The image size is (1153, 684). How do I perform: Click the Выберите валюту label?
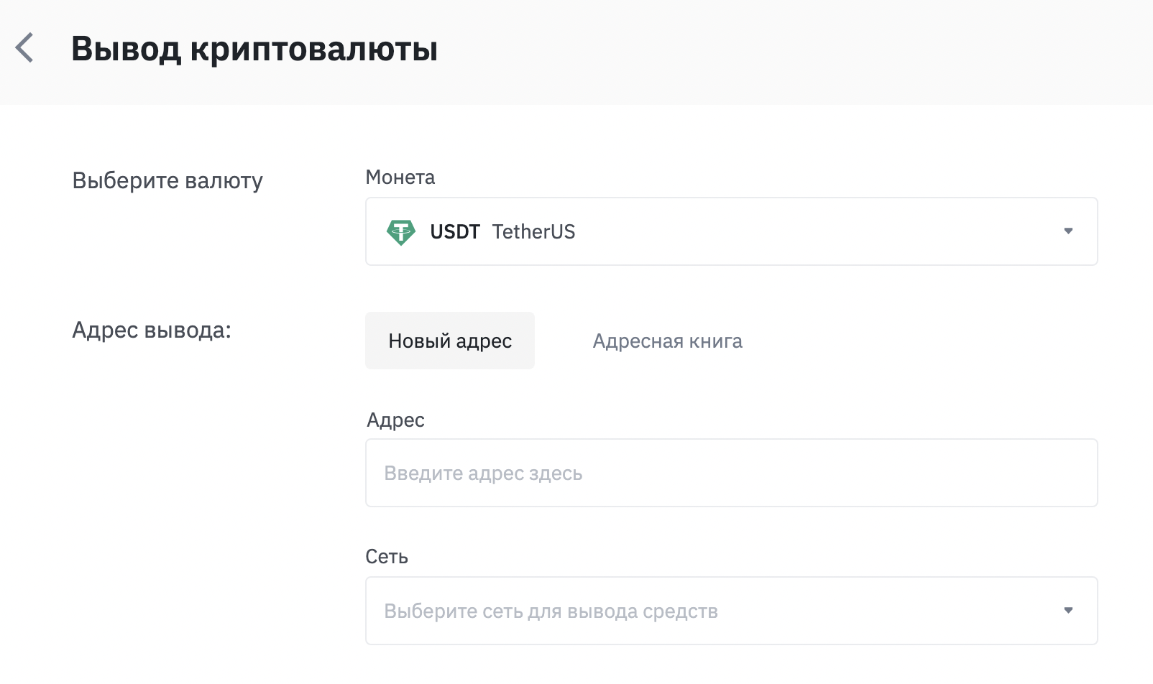[167, 180]
